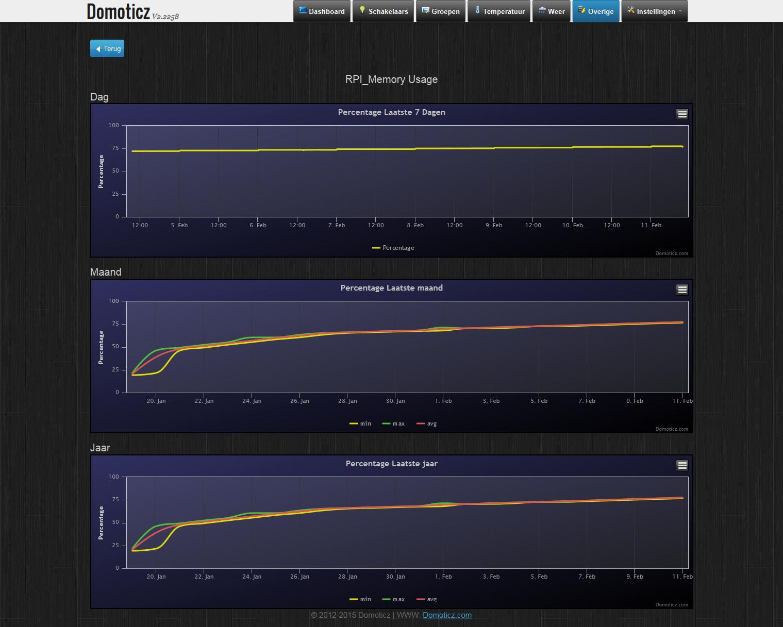The image size is (783, 627).
Task: Select the Overige tab
Action: tap(596, 11)
